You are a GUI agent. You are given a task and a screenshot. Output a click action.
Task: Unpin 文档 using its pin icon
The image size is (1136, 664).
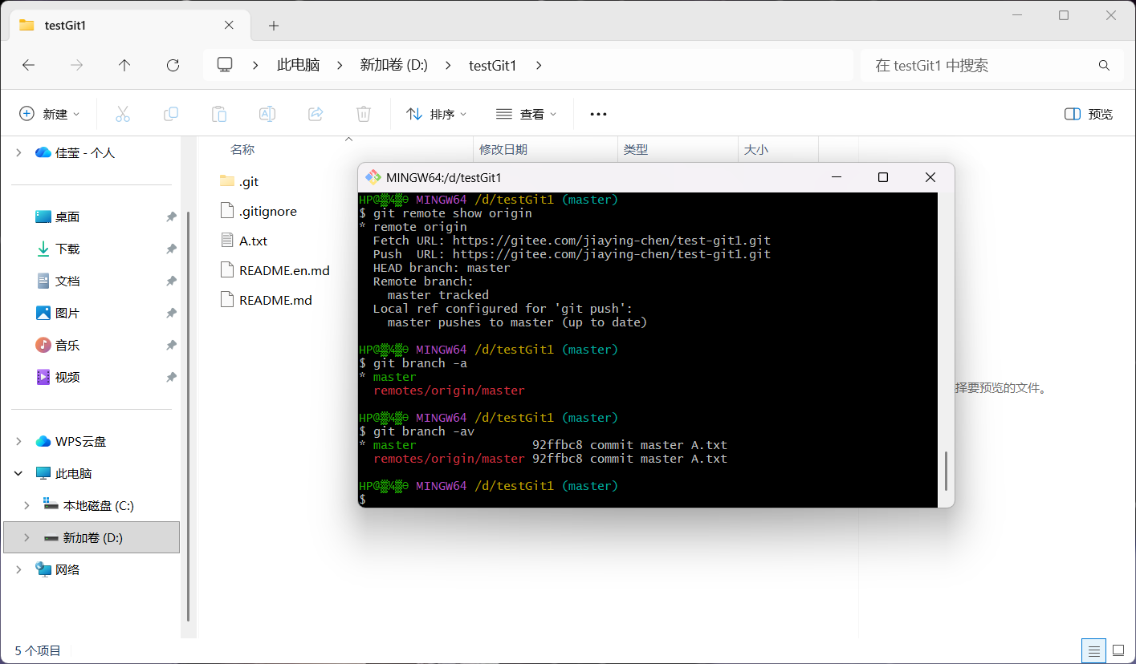click(x=171, y=281)
